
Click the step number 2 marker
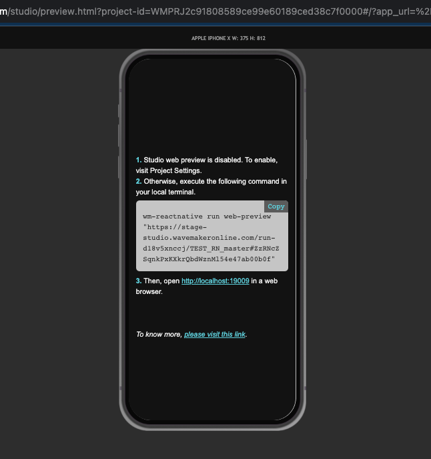tap(139, 182)
